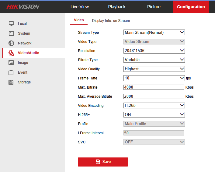Open the Bitrate Type dropdown

[x=154, y=60]
